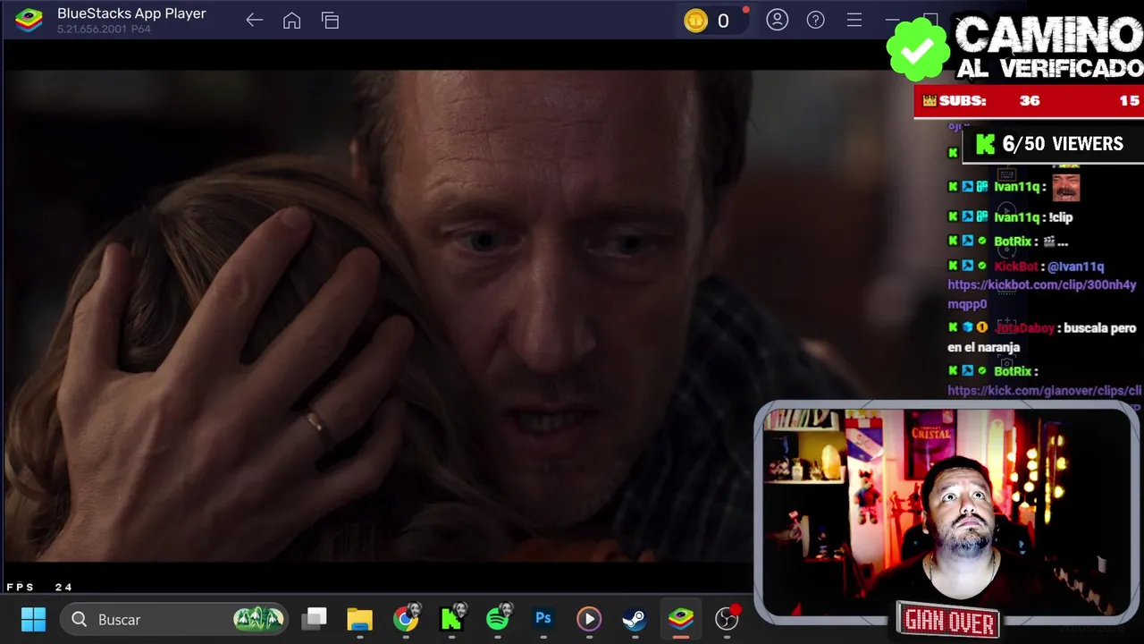Open Photoshop from the taskbar
The height and width of the screenshot is (644, 1144).
[543, 619]
